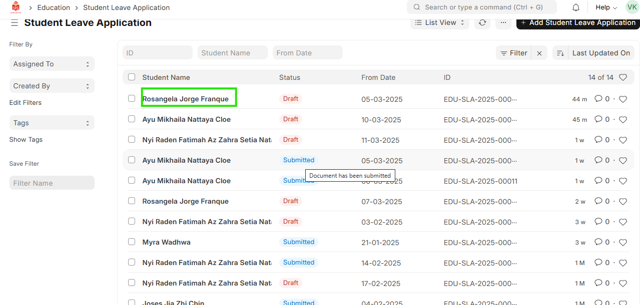Focus the Student Name filter field
Viewport: 640px width, 305px height.
click(x=233, y=53)
